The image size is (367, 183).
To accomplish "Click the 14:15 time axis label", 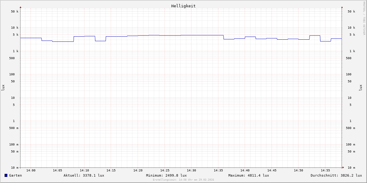I will coord(111,170).
